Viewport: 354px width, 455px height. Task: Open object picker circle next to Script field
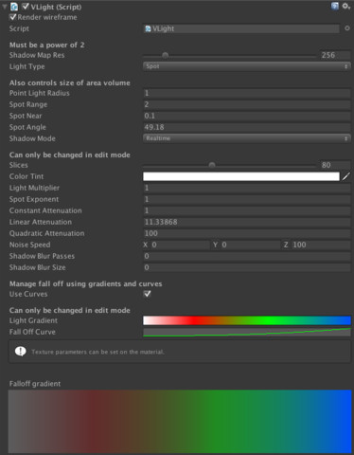click(347, 28)
